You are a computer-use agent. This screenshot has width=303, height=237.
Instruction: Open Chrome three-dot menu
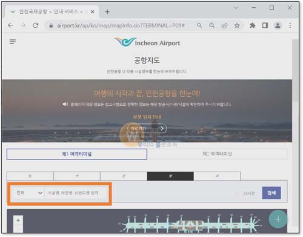coord(290,25)
